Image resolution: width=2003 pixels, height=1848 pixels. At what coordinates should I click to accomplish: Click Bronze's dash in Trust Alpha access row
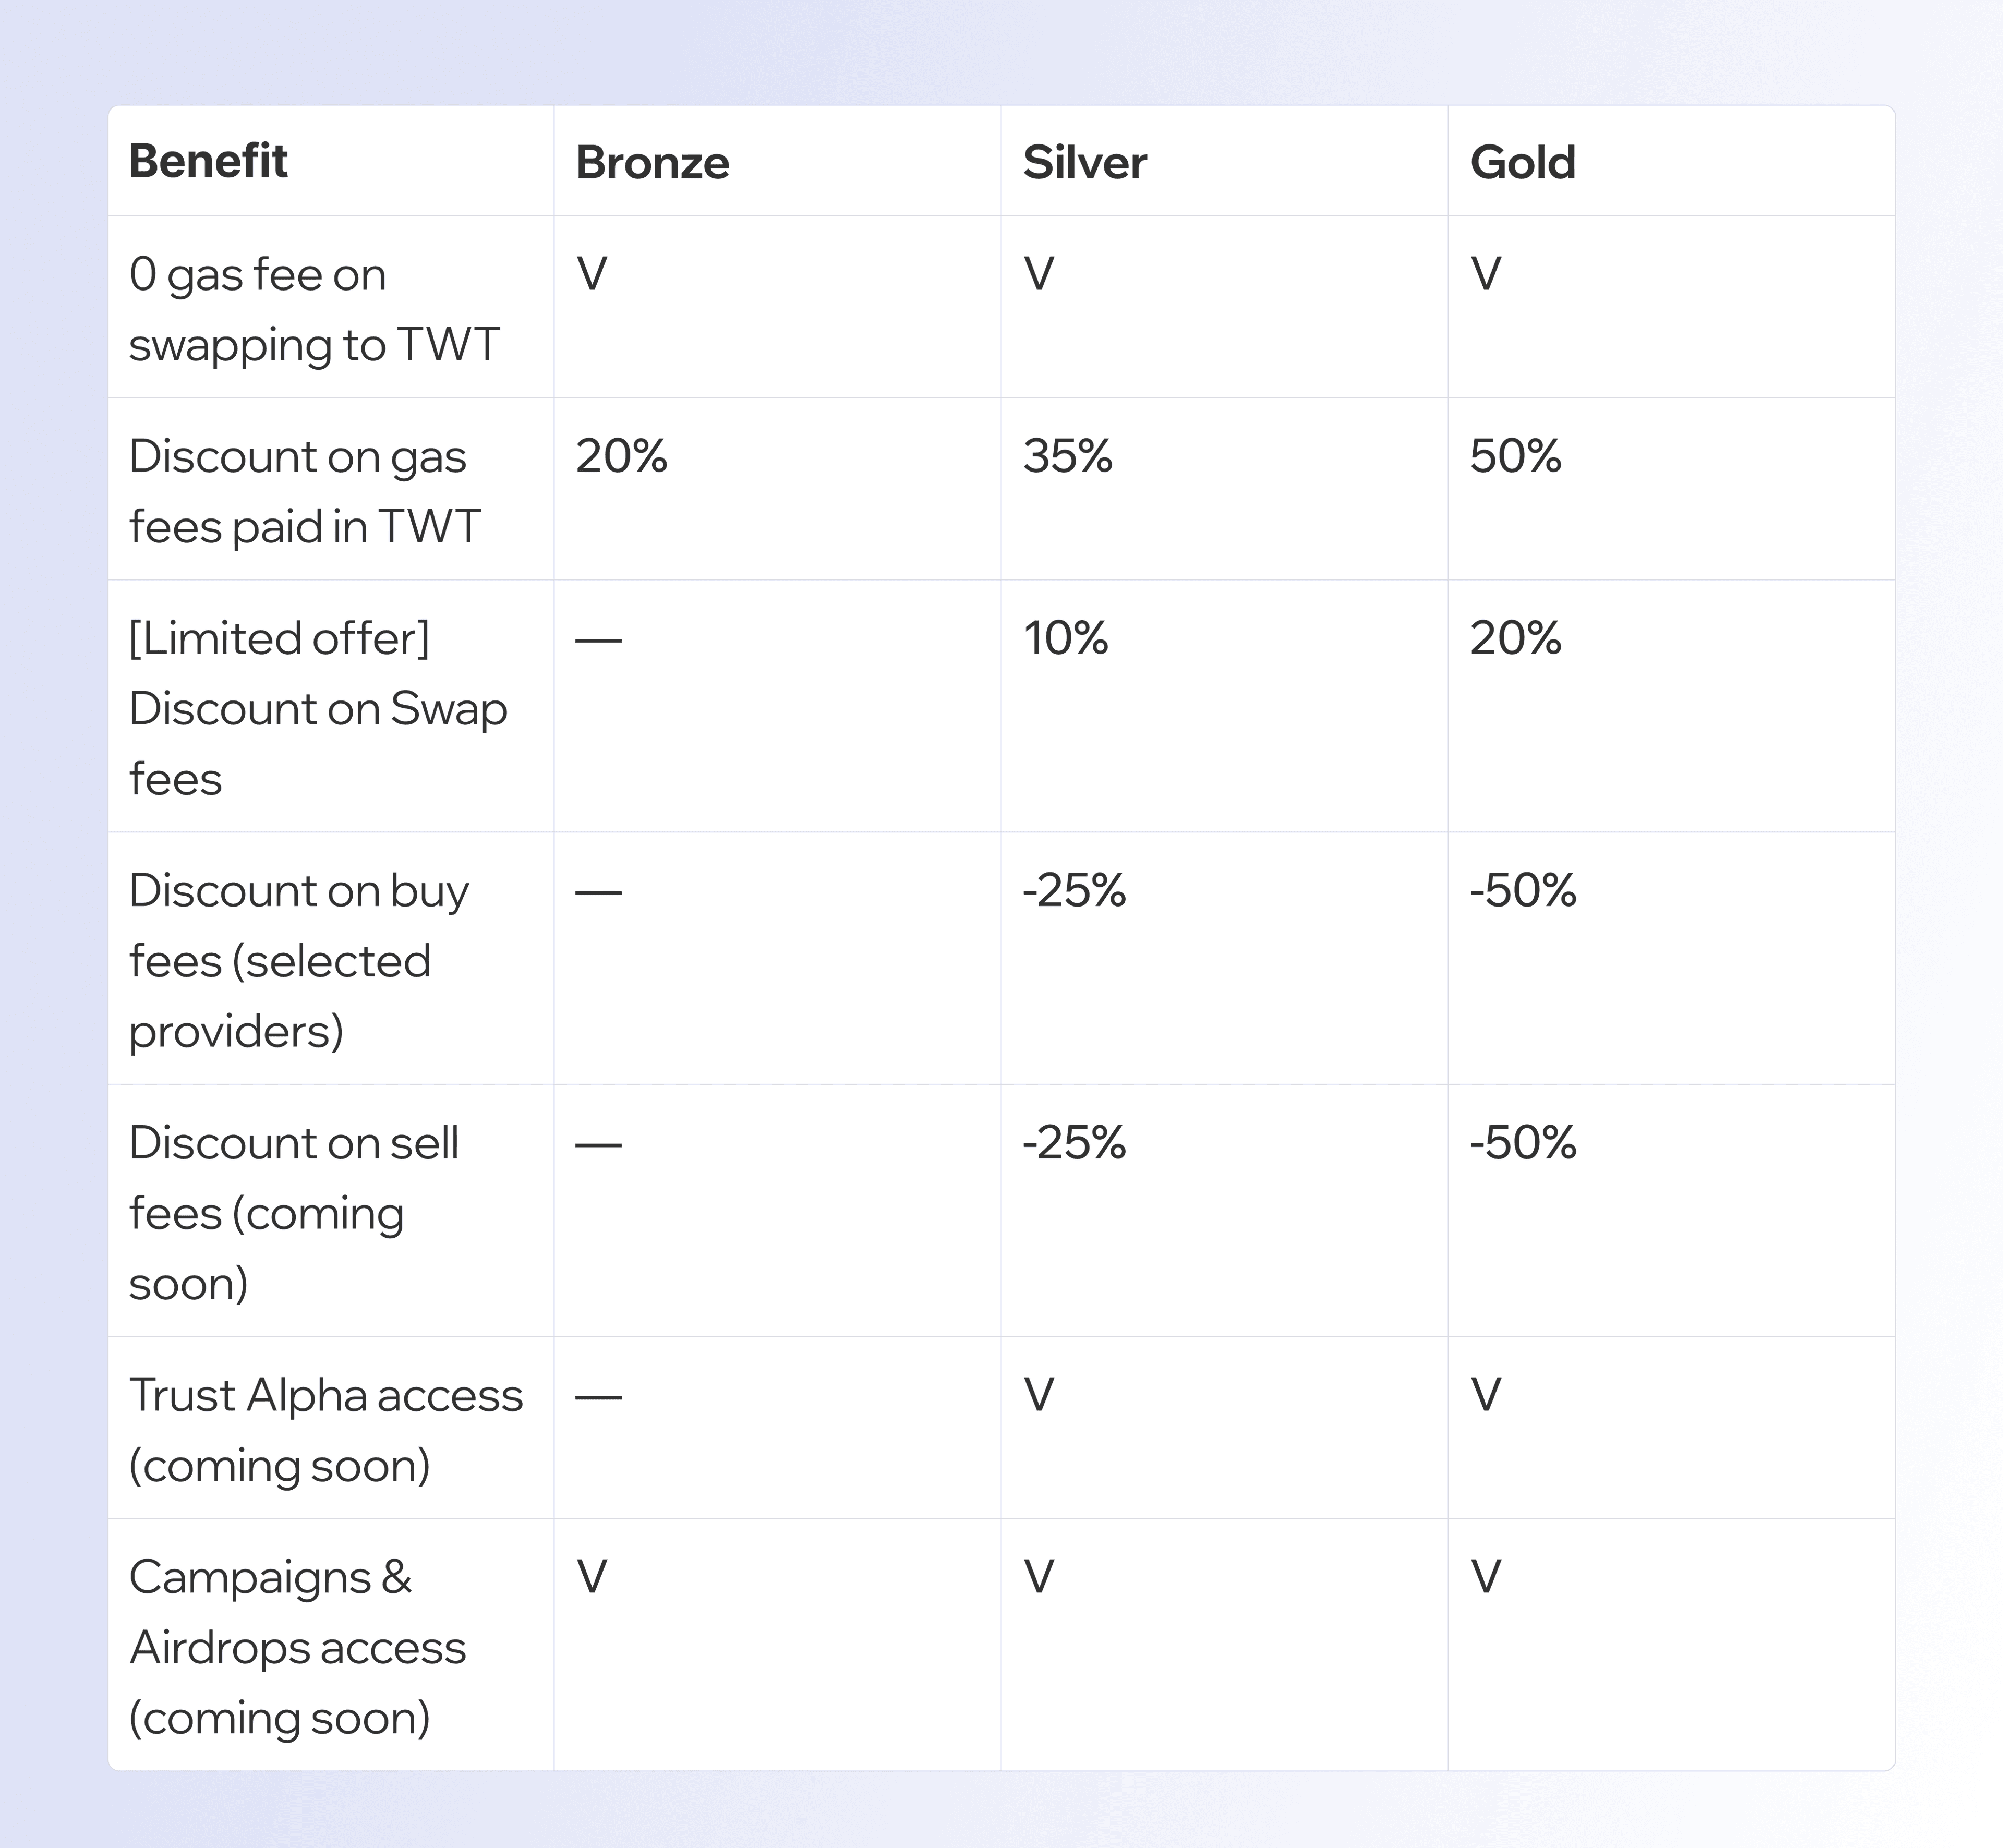point(598,1396)
